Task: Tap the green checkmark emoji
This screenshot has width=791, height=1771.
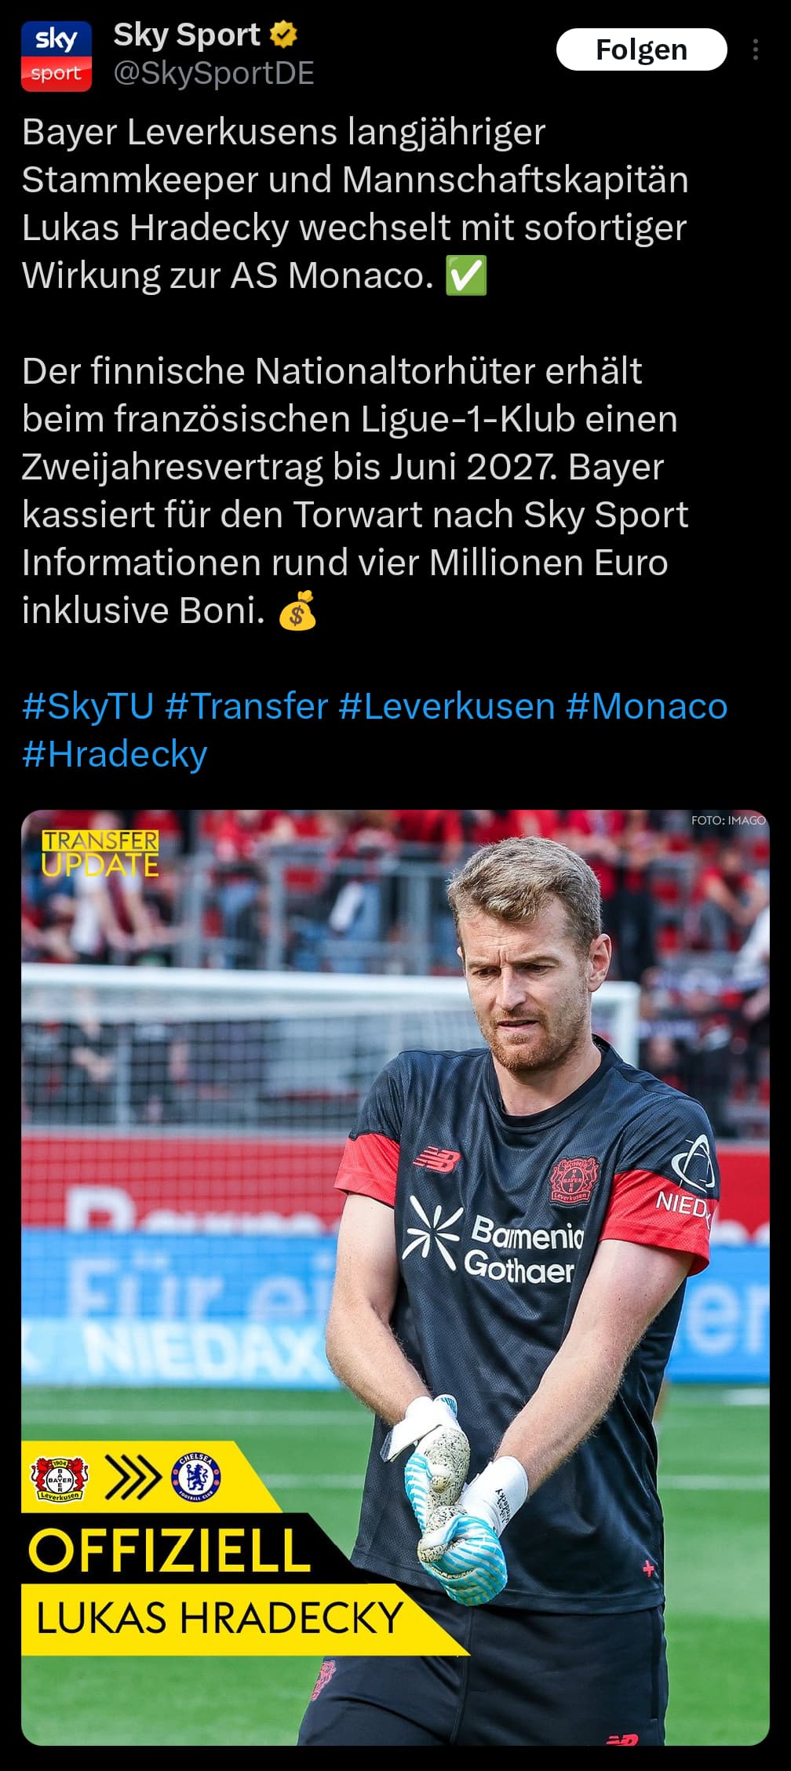Action: click(x=466, y=275)
